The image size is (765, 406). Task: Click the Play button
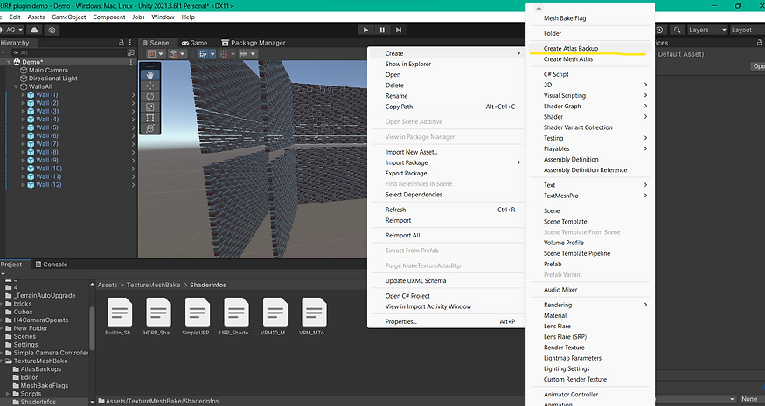pyautogui.click(x=365, y=30)
